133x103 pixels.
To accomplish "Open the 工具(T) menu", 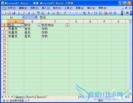I will tap(68, 8).
